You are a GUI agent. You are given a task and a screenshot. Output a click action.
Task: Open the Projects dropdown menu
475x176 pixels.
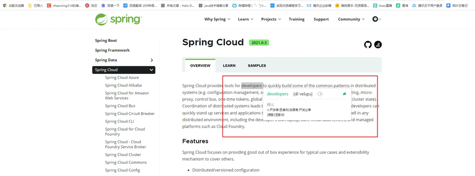271,19
